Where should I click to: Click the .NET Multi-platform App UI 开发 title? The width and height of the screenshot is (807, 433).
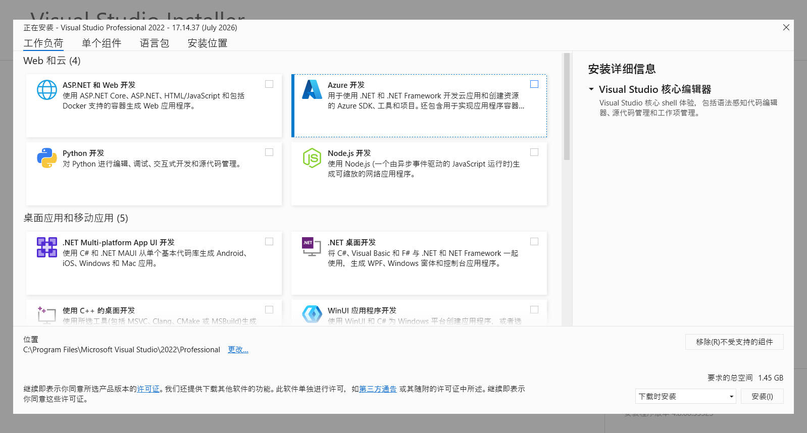click(x=119, y=243)
